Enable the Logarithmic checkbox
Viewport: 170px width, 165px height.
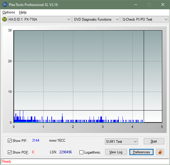(81, 152)
